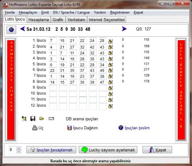Click the envelope icon near DB arama

coord(51,119)
